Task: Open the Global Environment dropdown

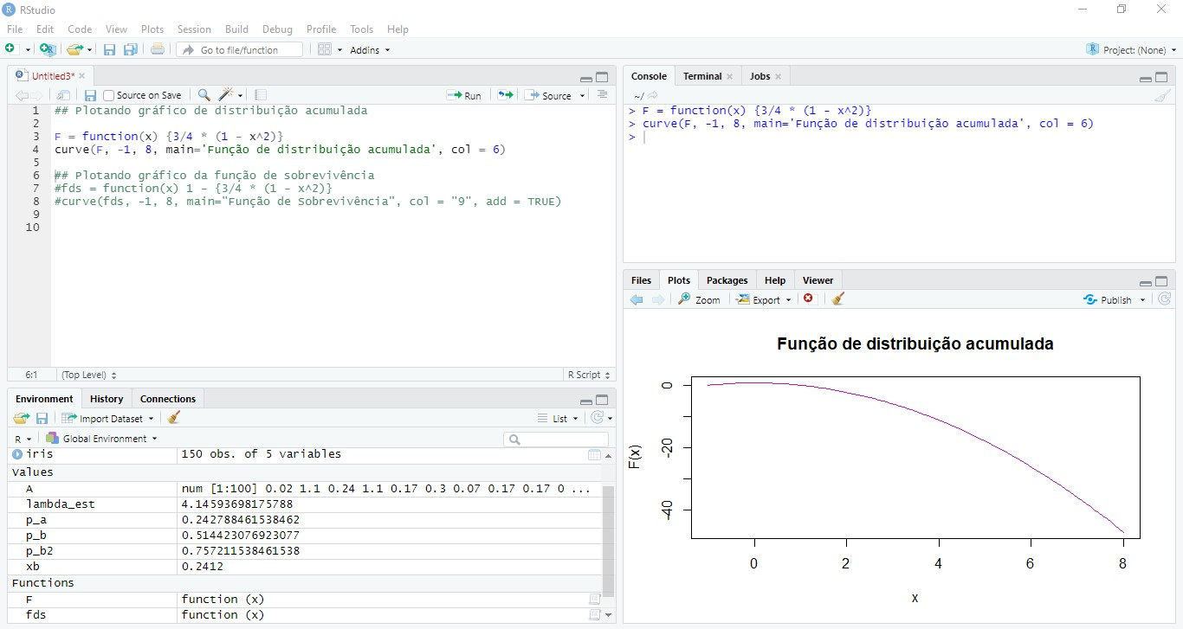Action: (102, 439)
